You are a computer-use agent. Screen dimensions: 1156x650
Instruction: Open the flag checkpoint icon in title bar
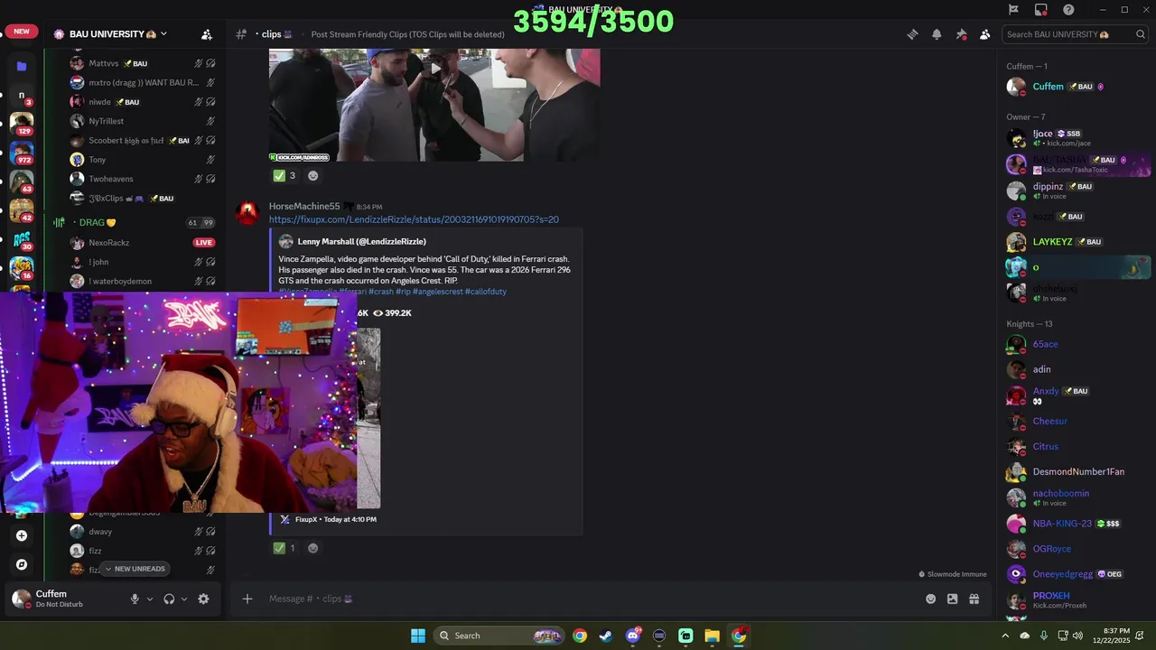click(x=1013, y=10)
